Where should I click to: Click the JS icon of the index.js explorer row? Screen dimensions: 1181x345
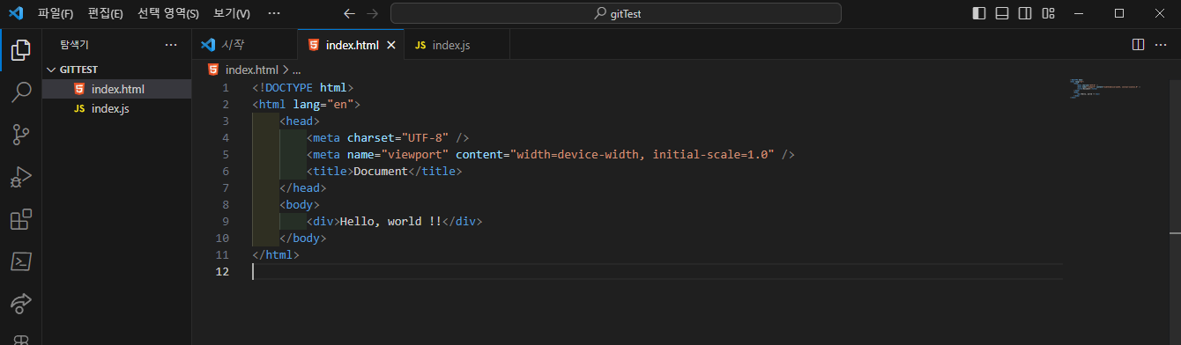point(79,108)
